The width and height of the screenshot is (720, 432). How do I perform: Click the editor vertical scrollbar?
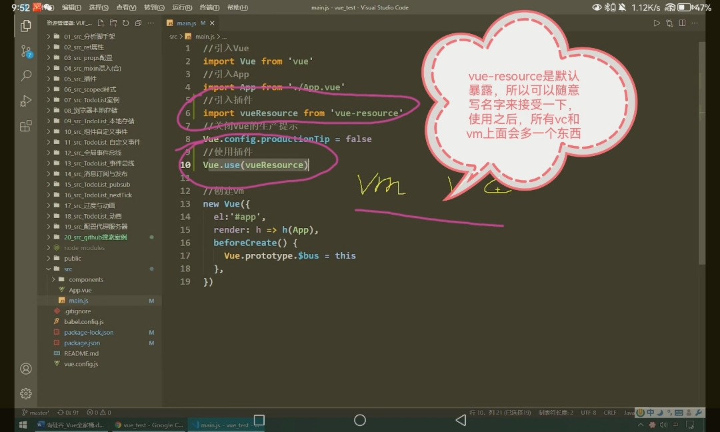coord(701,153)
